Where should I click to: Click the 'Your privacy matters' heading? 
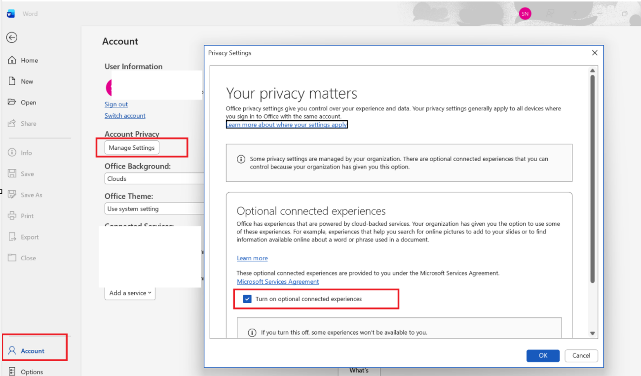292,94
